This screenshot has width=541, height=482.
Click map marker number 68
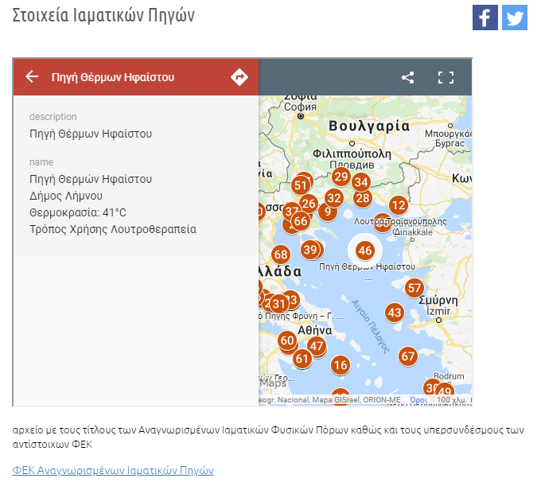[x=280, y=255]
